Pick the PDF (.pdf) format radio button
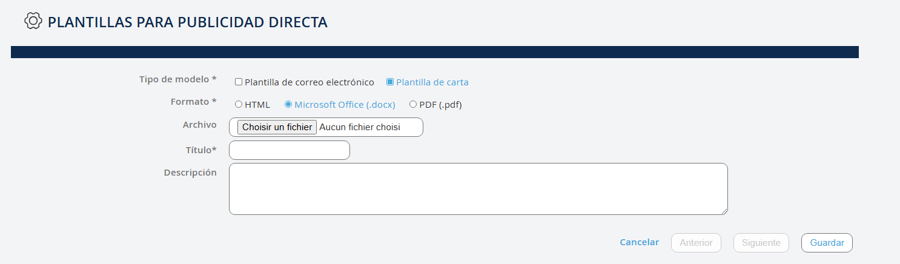The height and width of the screenshot is (264, 900). point(413,104)
